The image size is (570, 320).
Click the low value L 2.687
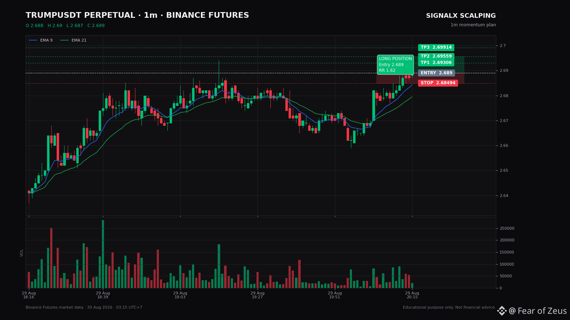coord(75,26)
